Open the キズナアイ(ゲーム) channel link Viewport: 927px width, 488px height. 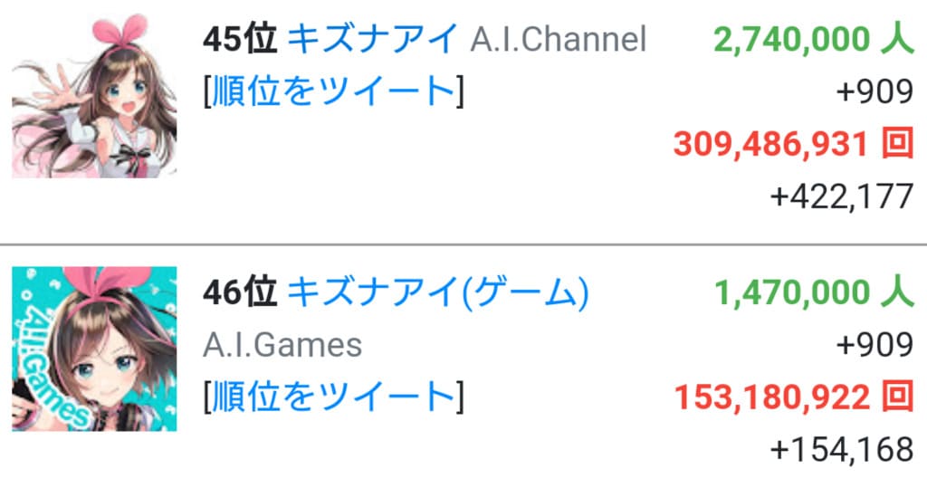pyautogui.click(x=438, y=292)
